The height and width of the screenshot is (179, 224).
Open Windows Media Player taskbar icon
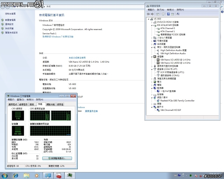coord(37,176)
